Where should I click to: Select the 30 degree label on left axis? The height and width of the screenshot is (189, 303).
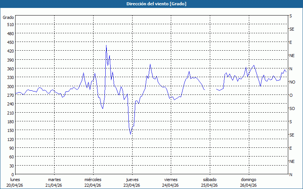click(x=11, y=166)
